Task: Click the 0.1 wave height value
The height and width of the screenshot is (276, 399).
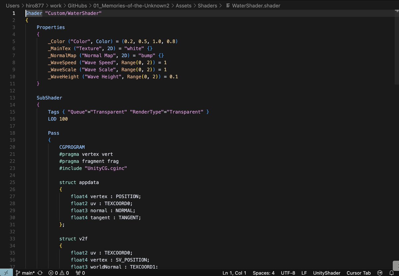Action: pos(174,77)
